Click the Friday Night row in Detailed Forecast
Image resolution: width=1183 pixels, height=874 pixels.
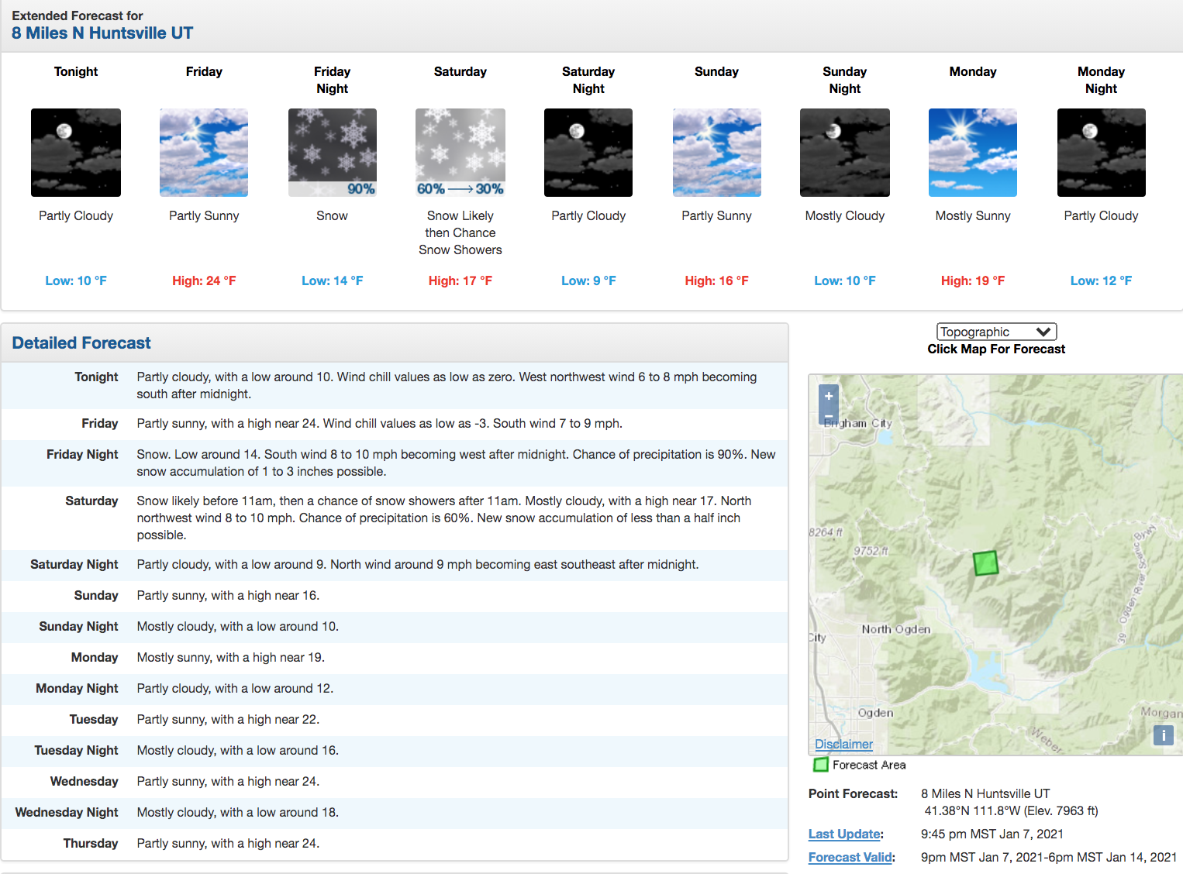(395, 463)
